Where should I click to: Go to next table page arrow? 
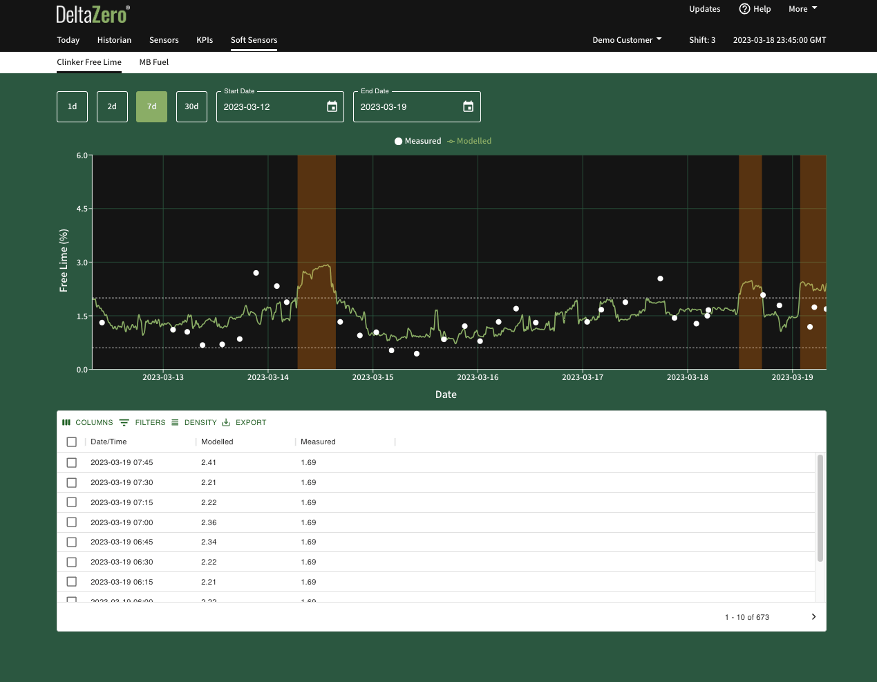tap(813, 617)
